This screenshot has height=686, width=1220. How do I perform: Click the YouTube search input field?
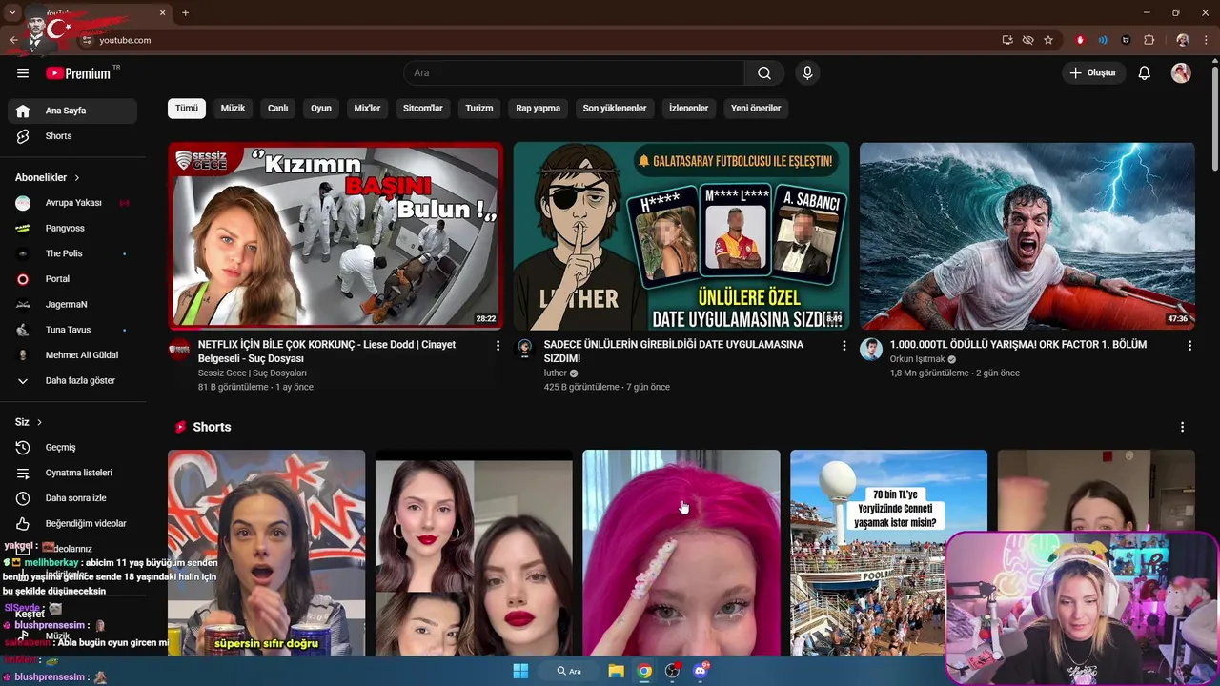574,73
